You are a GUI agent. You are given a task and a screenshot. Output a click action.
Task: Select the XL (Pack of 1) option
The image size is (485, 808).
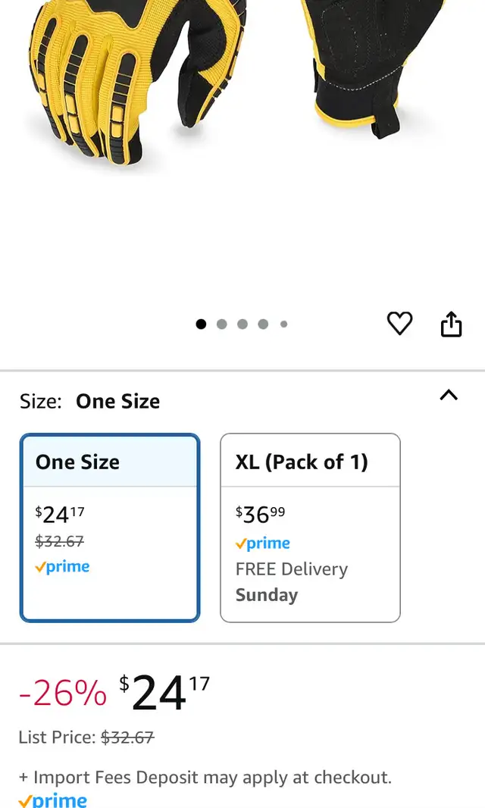(x=310, y=528)
